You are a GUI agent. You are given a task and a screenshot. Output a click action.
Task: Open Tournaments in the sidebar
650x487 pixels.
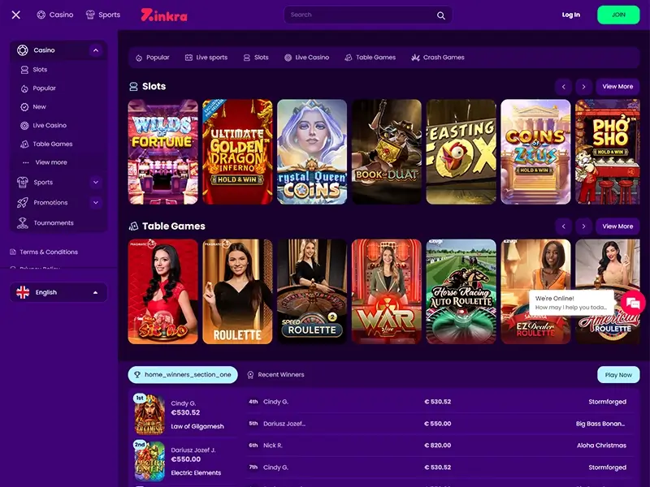[x=54, y=222]
